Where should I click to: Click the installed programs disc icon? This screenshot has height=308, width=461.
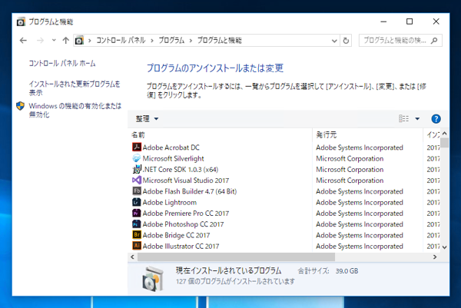click(153, 279)
